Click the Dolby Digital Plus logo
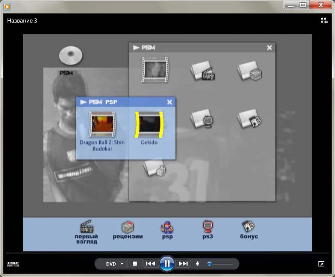This screenshot has width=335, height=277. pyautogui.click(x=13, y=264)
